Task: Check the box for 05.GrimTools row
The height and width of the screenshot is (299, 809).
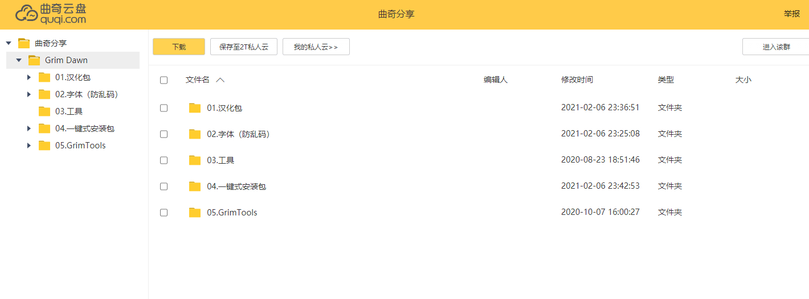Action: [x=164, y=213]
